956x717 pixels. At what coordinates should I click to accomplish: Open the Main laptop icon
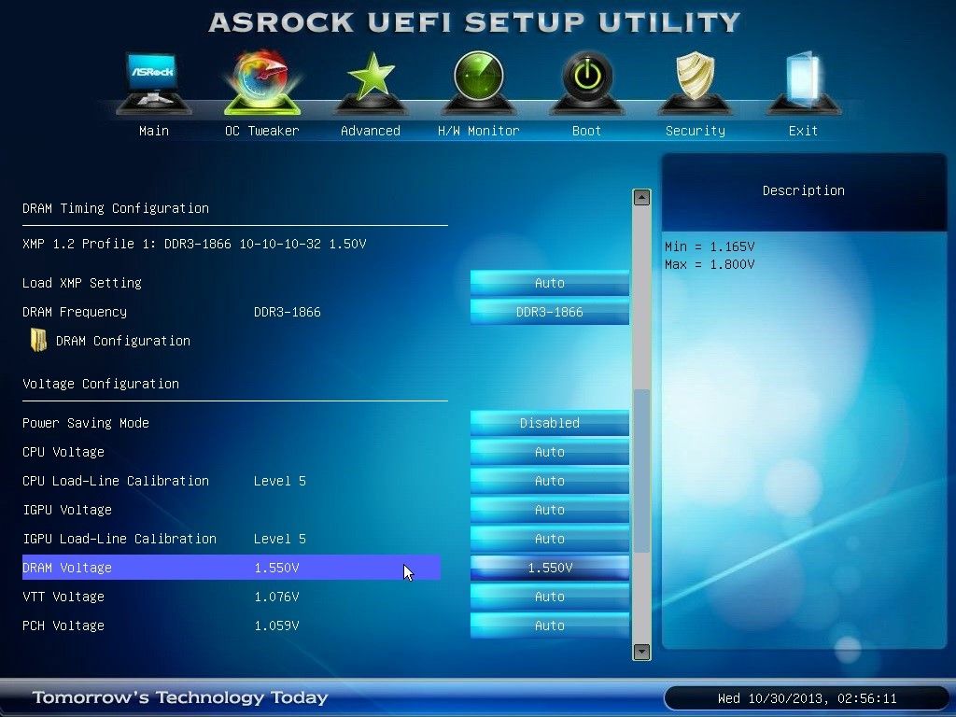154,83
